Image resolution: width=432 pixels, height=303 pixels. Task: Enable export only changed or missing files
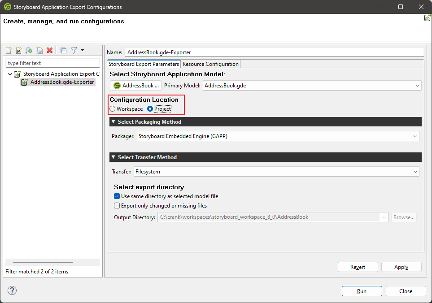(x=117, y=205)
